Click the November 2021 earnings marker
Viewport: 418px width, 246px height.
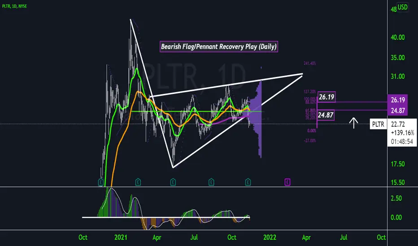pos(248,182)
